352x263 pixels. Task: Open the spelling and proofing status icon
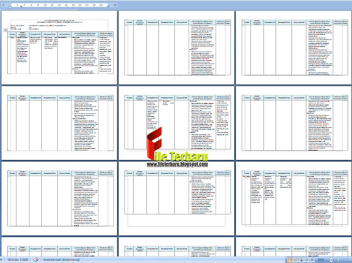click(x=36, y=260)
